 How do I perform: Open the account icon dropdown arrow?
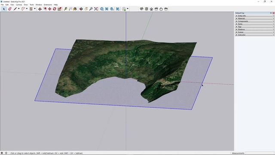(x=128, y=9)
